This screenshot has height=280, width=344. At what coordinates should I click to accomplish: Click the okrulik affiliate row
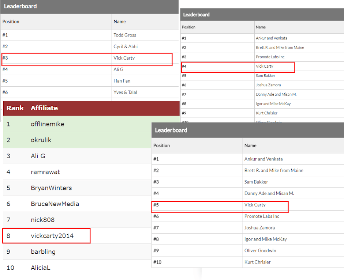(x=41, y=140)
